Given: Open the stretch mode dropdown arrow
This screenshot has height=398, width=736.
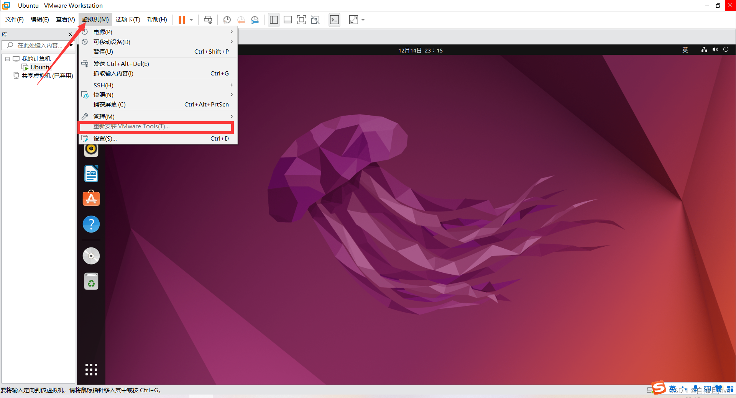Looking at the screenshot, I should (x=363, y=20).
